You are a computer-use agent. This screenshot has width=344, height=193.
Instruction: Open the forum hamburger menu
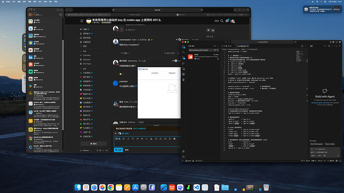point(82,21)
